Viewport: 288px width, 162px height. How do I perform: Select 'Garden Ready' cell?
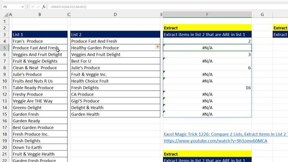click(40, 121)
